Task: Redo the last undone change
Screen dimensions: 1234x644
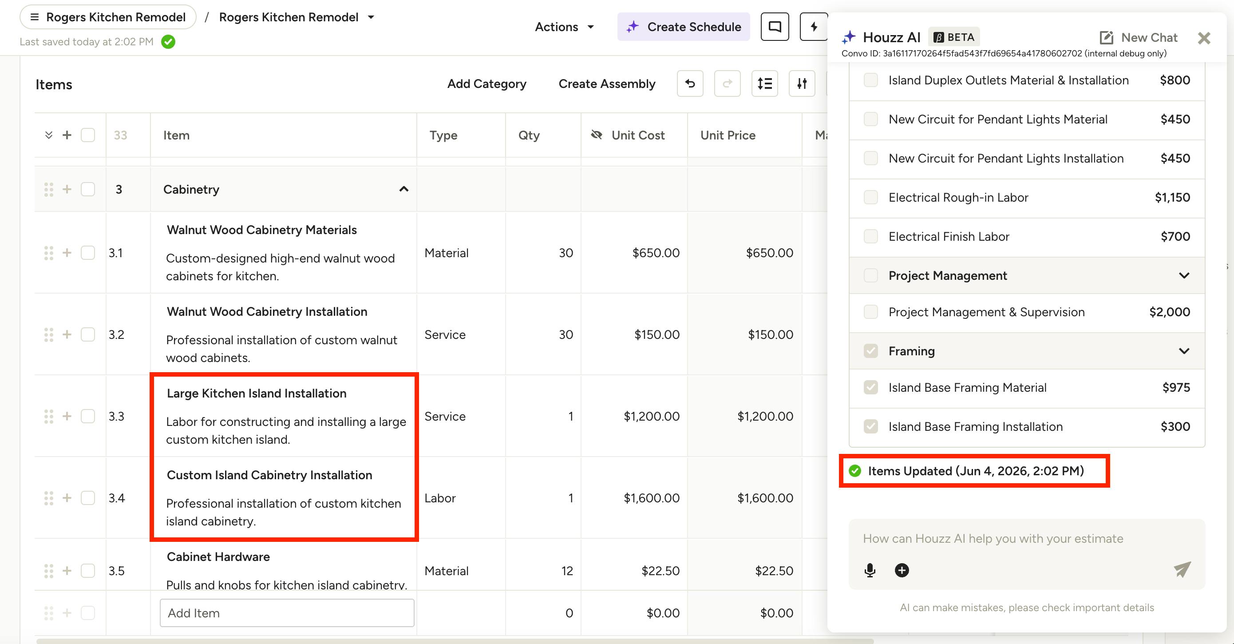Action: [x=727, y=84]
